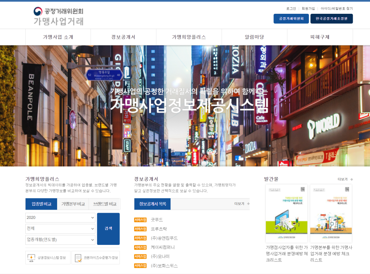Click the 회원가입 link
The width and height of the screenshot is (370, 274).
(308, 8)
